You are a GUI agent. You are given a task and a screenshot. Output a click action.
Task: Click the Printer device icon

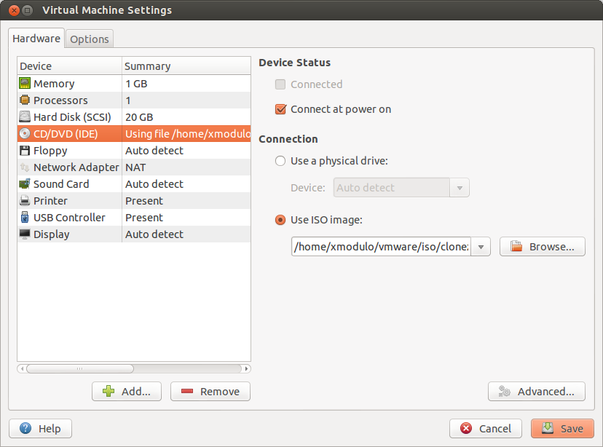(x=25, y=201)
